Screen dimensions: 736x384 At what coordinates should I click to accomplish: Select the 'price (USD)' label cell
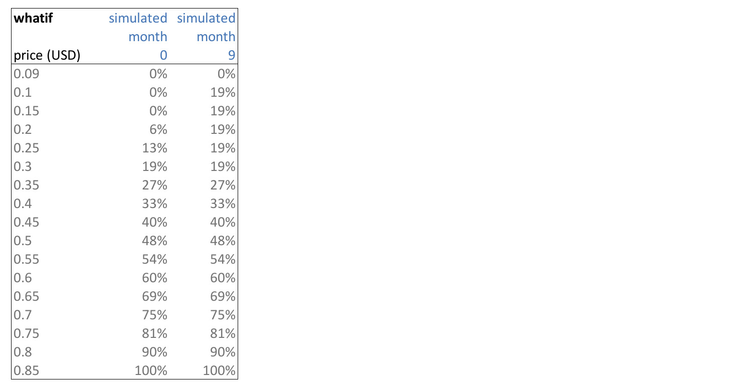[47, 55]
